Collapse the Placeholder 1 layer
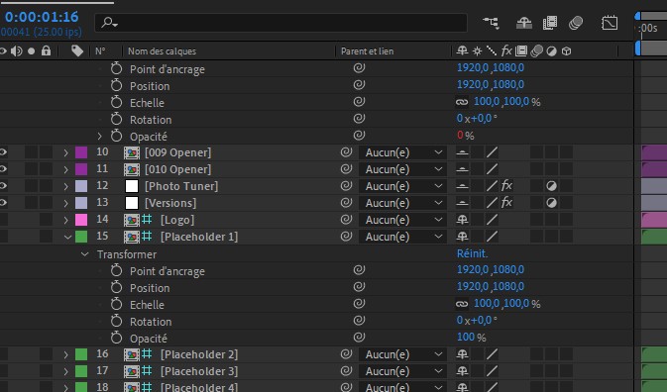 pos(67,237)
